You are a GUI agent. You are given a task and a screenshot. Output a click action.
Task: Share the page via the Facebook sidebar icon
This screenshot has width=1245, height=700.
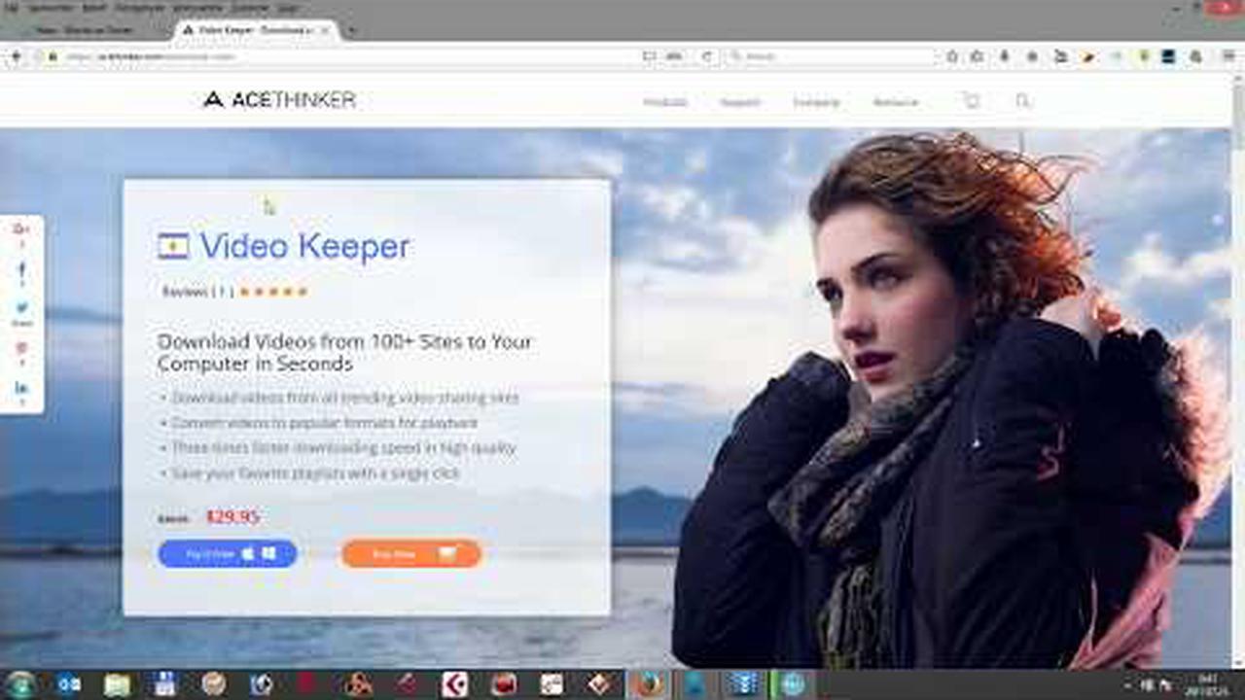pos(21,271)
